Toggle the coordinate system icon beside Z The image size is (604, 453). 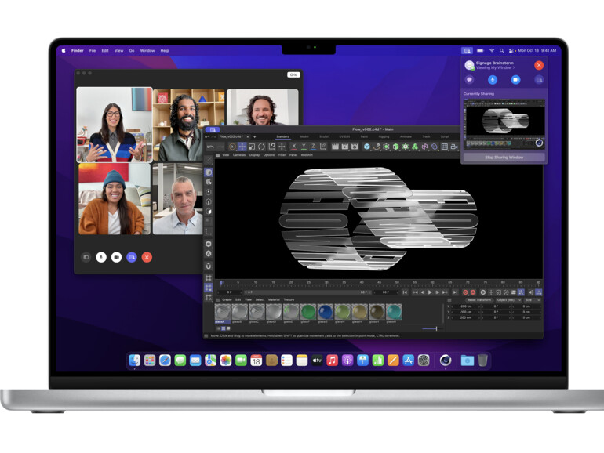coord(323,147)
